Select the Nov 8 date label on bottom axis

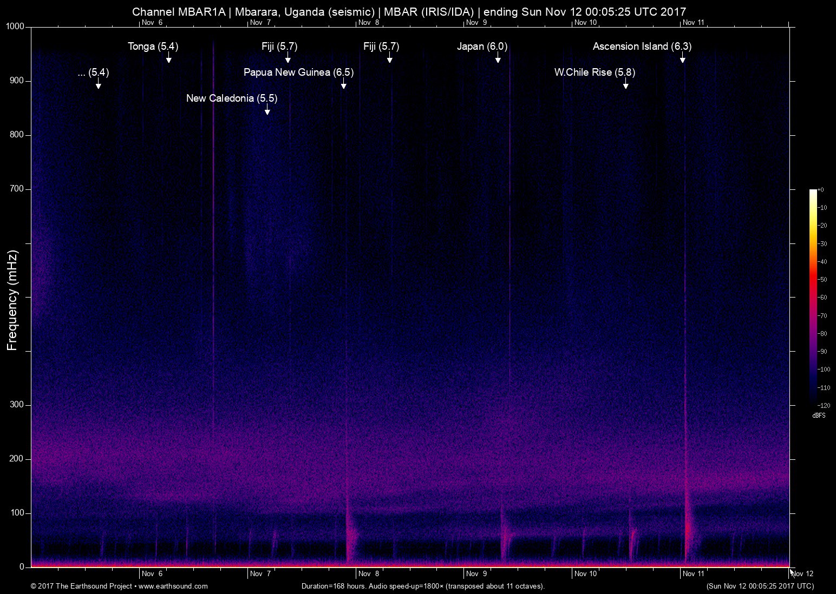[x=370, y=574]
